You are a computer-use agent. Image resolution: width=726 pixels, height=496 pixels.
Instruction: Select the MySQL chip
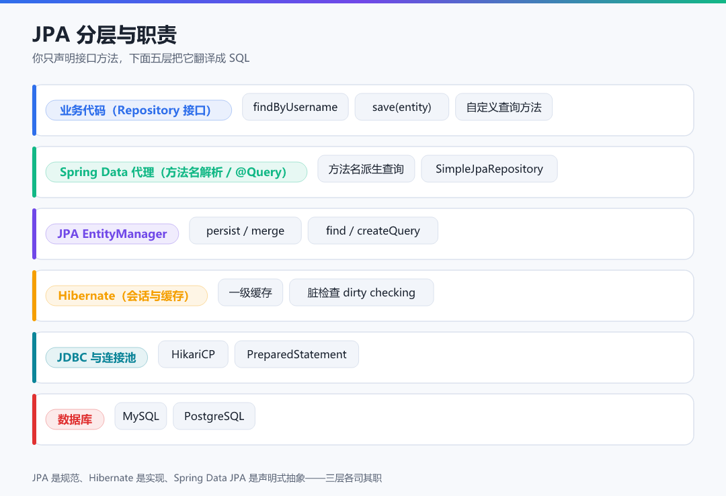(x=140, y=416)
